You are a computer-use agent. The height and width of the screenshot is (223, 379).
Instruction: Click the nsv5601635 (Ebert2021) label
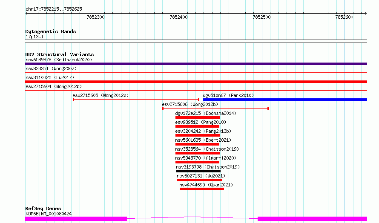click(203, 140)
